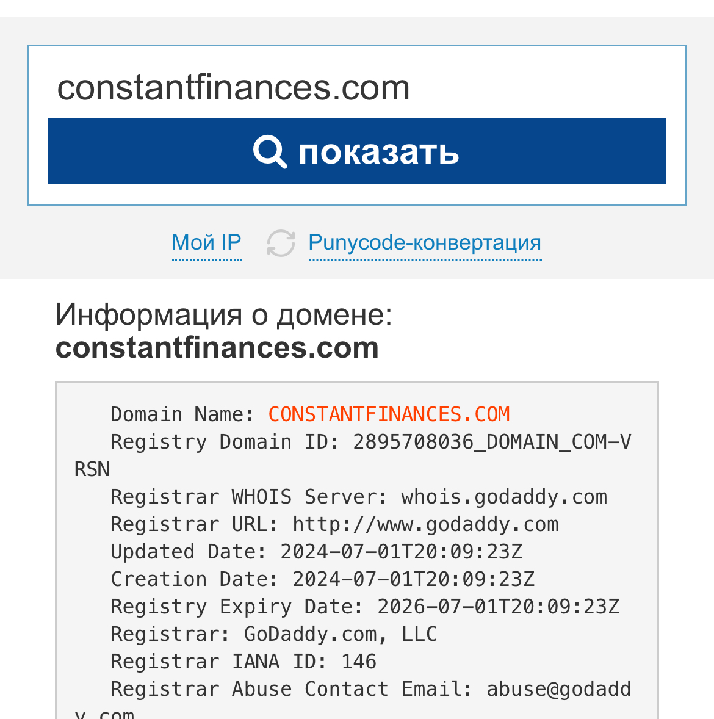Click the "Registrar: GoDaddy.com, LLC" line
The height and width of the screenshot is (719, 714).
click(x=273, y=634)
